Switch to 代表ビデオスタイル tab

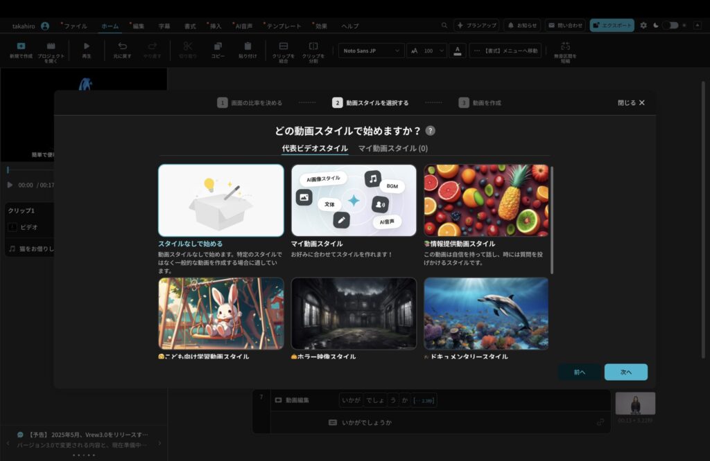pyautogui.click(x=315, y=148)
